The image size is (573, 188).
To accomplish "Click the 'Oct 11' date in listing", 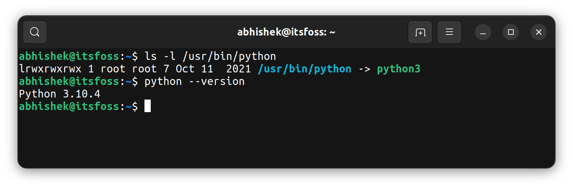I will pyautogui.click(x=194, y=69).
